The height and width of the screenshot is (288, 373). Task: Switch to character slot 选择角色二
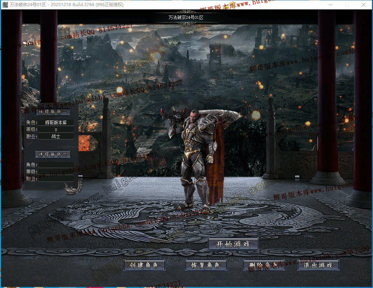[x=53, y=155]
